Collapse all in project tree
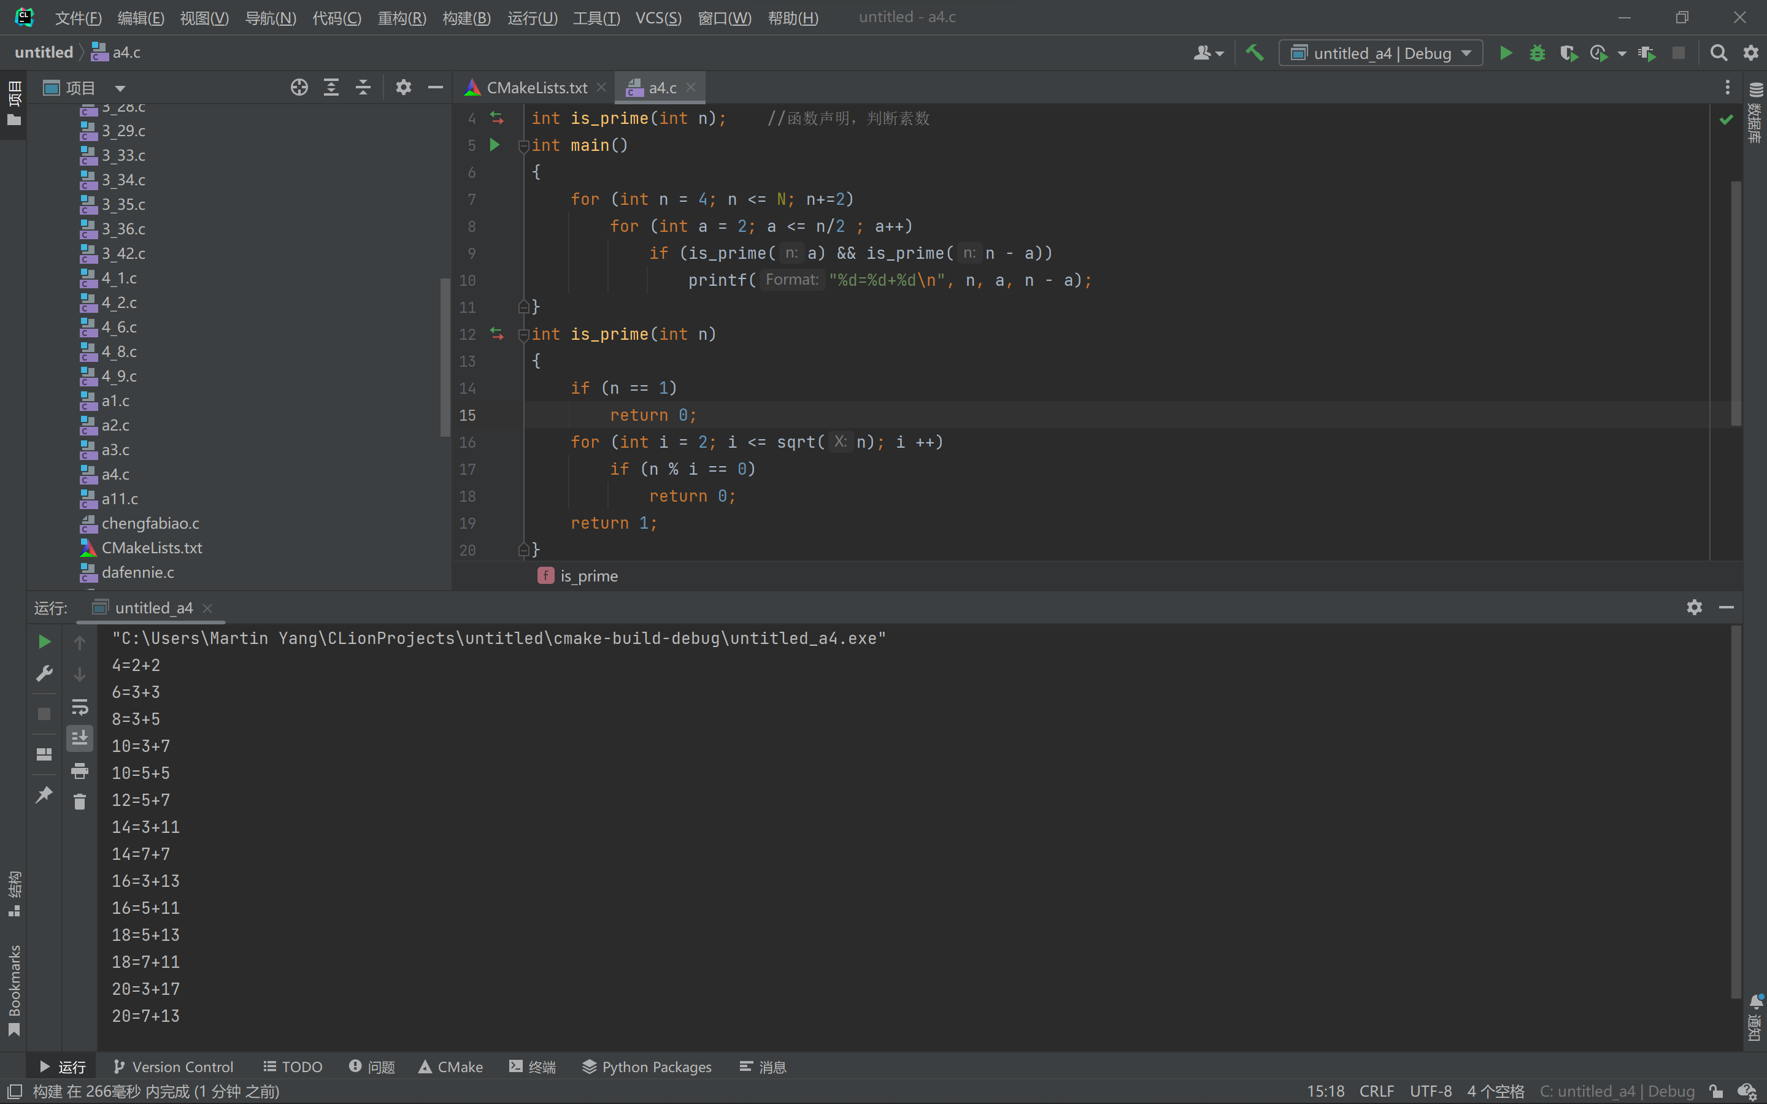This screenshot has width=1767, height=1104. (x=363, y=88)
